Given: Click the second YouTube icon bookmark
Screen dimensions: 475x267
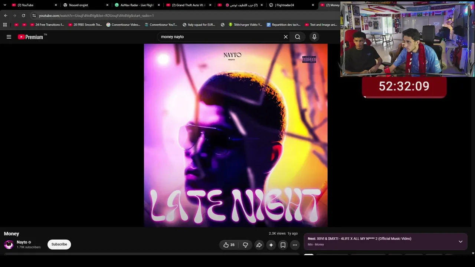Looking at the screenshot, I should [x=24, y=25].
